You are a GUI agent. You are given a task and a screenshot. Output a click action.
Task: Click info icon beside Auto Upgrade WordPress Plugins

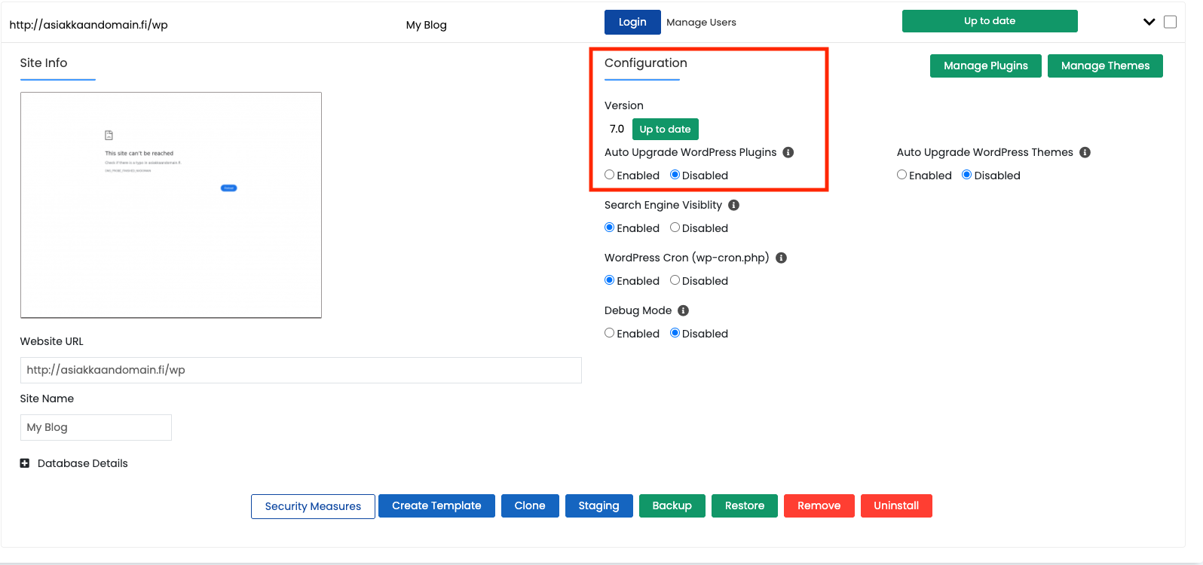point(788,152)
